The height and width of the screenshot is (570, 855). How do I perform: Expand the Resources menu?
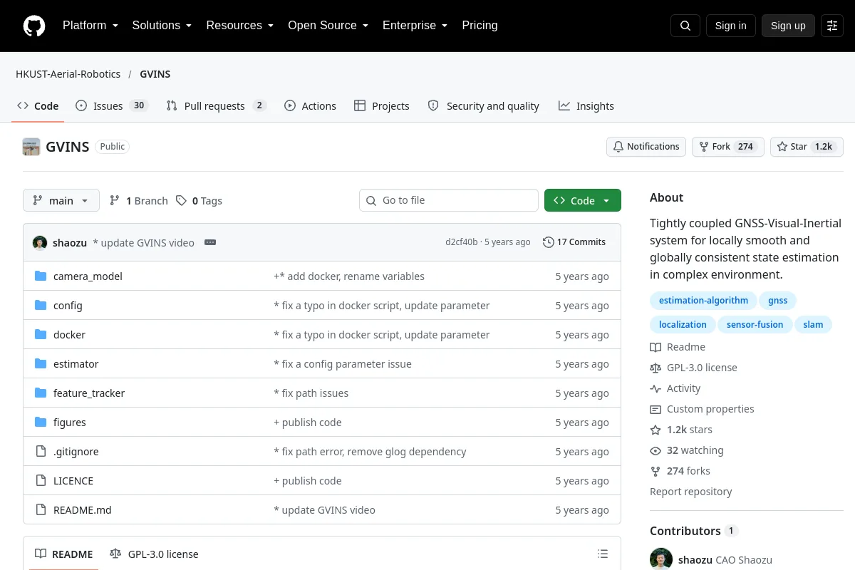[240, 26]
